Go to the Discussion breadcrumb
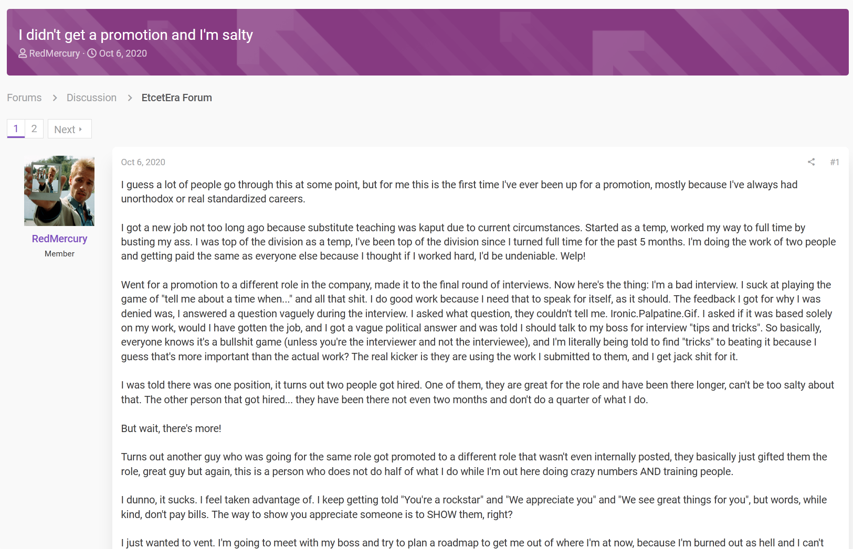 click(x=91, y=98)
